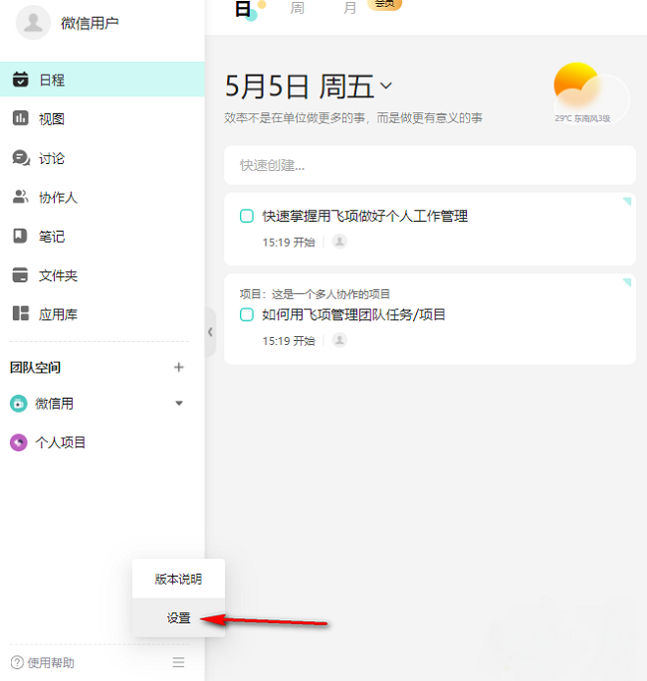This screenshot has height=681, width=647.
Task: Click the hamburger menu icon at bottom
Action: pos(178,662)
